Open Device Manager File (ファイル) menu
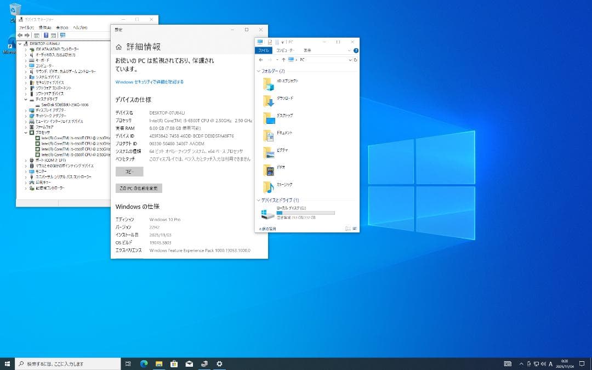Viewport: 592px width, 370px height. 26,27
